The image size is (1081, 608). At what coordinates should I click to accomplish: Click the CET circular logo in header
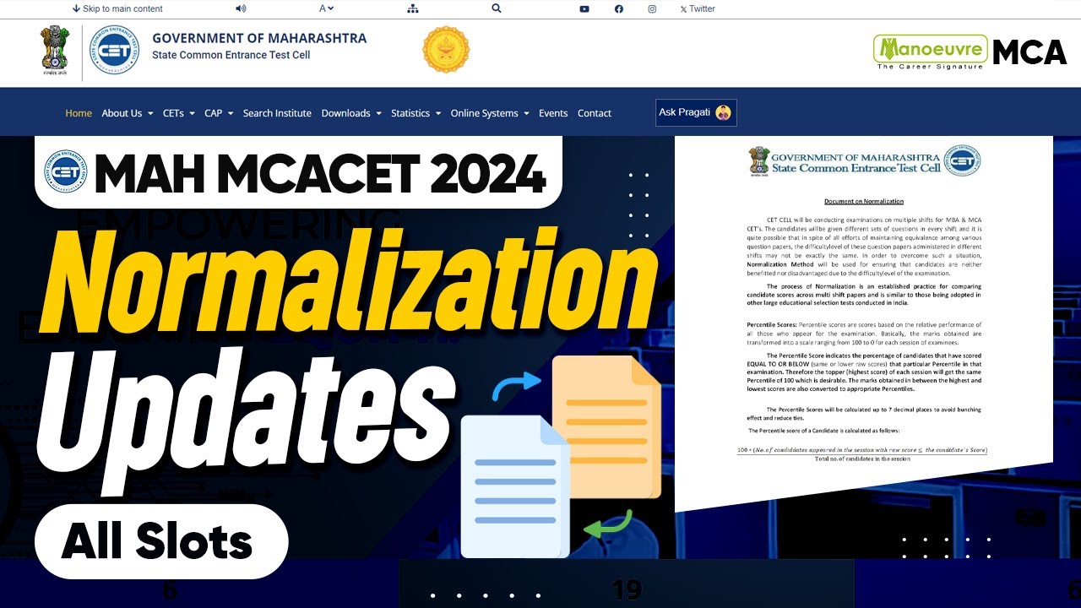(114, 50)
